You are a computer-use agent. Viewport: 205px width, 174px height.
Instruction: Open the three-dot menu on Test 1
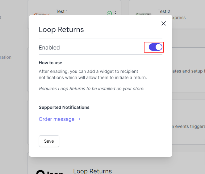click(115, 13)
